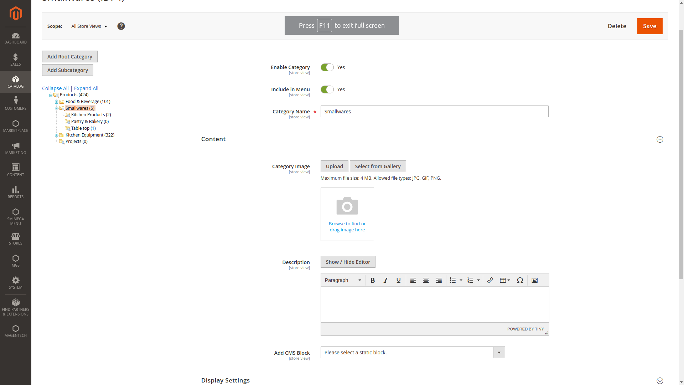684x385 pixels.
Task: Apply italic formatting in the editor
Action: (385, 280)
